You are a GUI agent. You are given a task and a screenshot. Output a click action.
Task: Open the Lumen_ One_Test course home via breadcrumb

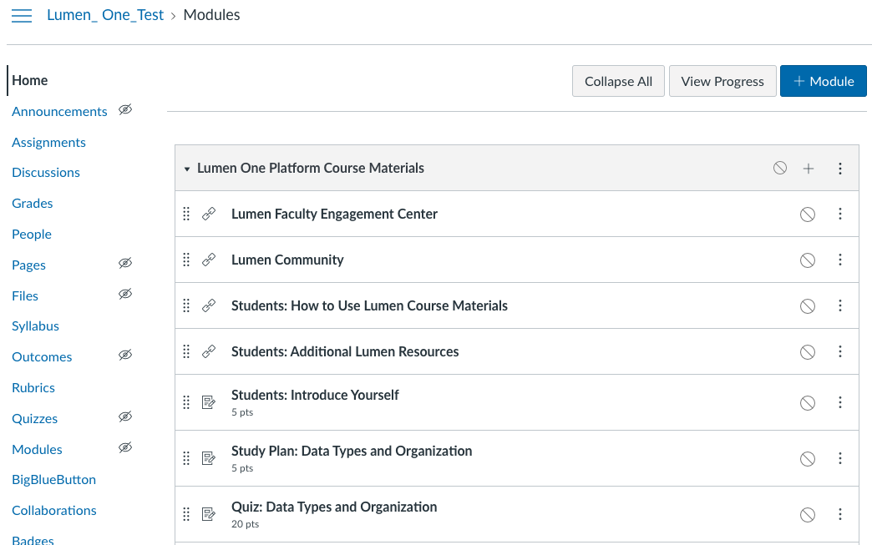click(105, 15)
